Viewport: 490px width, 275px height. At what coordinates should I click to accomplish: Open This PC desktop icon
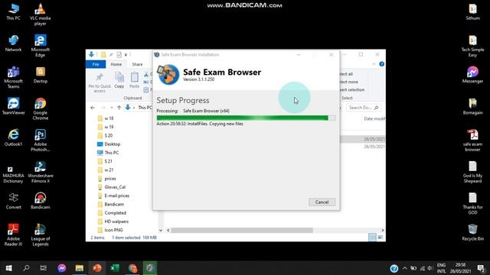(x=14, y=12)
